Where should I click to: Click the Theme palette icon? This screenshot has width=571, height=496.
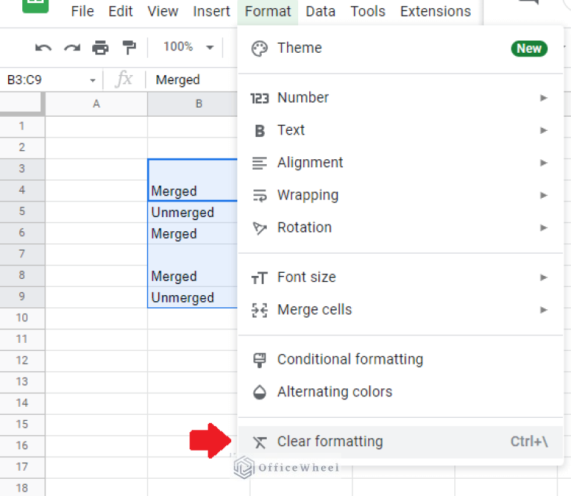point(259,48)
